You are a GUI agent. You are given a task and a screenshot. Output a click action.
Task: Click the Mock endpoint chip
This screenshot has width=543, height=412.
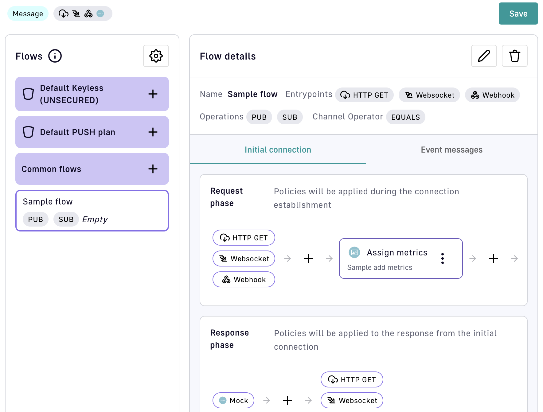click(233, 400)
